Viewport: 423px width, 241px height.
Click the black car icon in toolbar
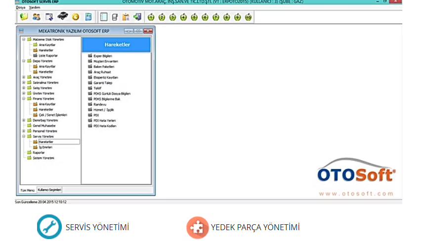coord(62,17)
